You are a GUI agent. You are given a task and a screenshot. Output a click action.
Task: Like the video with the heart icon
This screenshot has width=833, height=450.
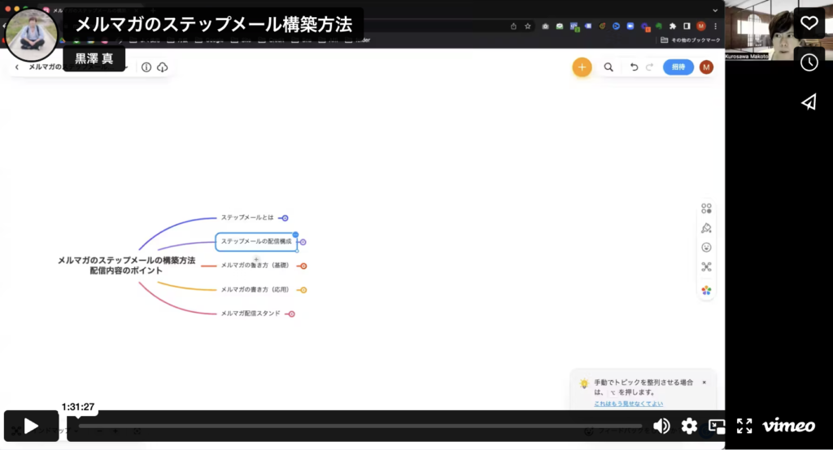point(809,23)
